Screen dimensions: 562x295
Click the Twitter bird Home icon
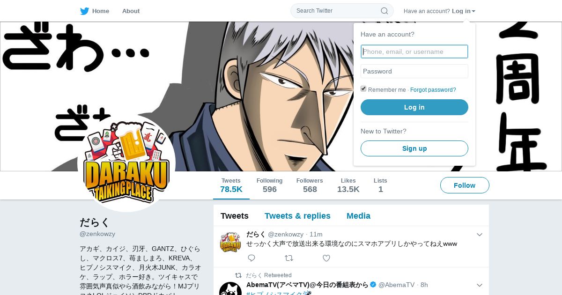(85, 11)
